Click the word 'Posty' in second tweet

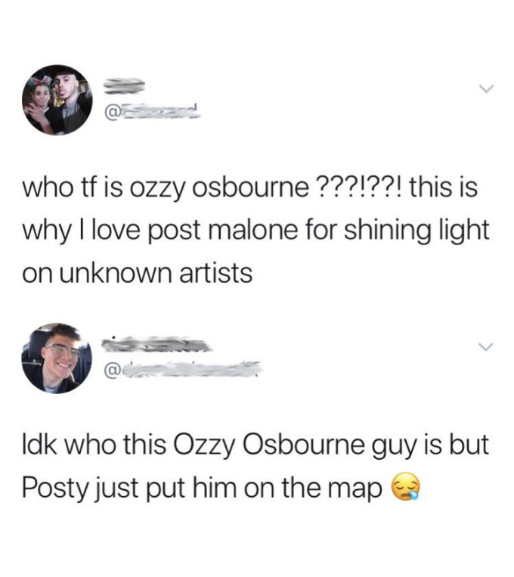56,488
